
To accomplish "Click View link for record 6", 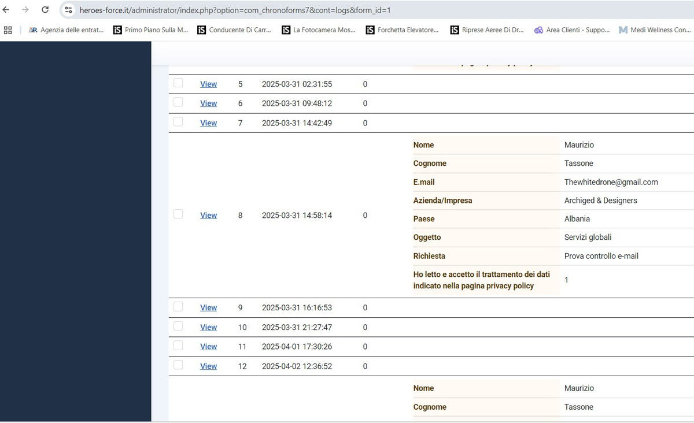I will click(208, 103).
